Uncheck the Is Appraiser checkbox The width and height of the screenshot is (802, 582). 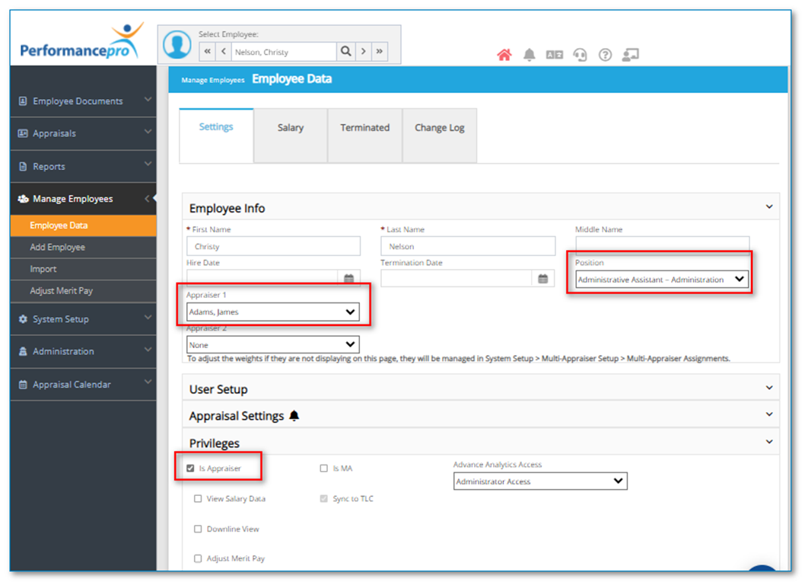(x=190, y=467)
